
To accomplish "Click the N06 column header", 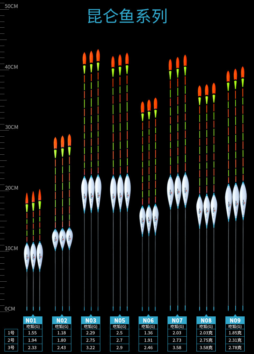I will (x=148, y=320).
